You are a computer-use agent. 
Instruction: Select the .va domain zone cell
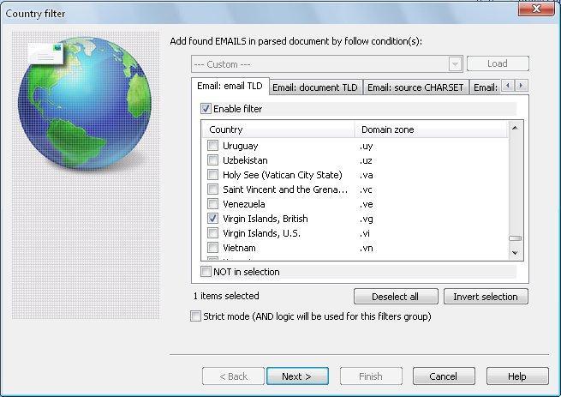[367, 175]
